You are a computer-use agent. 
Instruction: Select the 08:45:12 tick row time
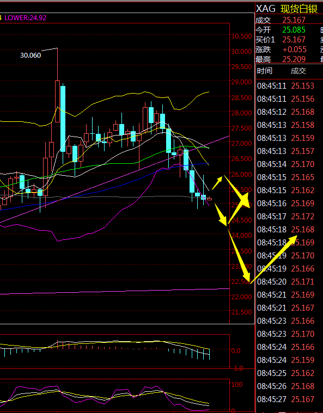[x=272, y=112]
